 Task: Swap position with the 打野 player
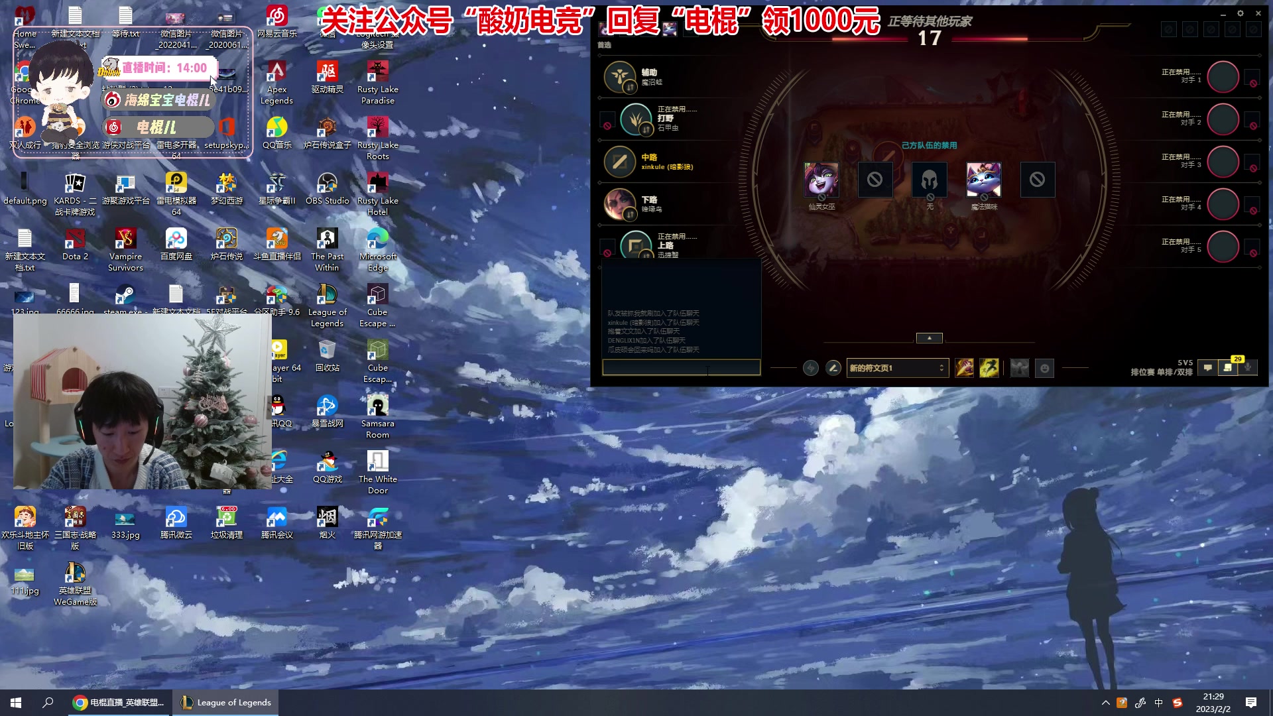[646, 129]
